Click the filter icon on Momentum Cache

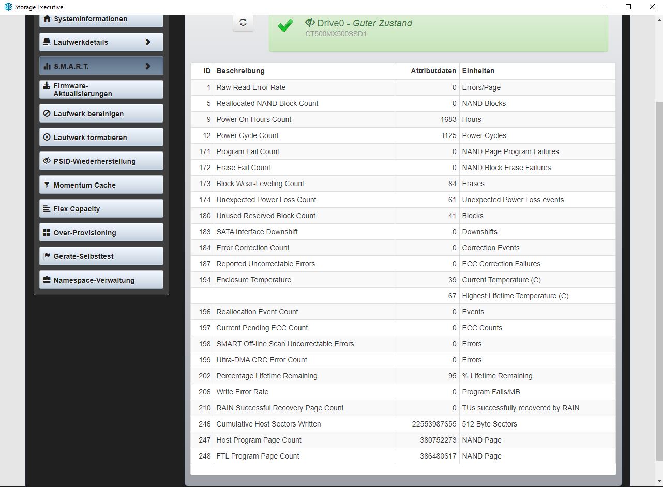point(47,185)
